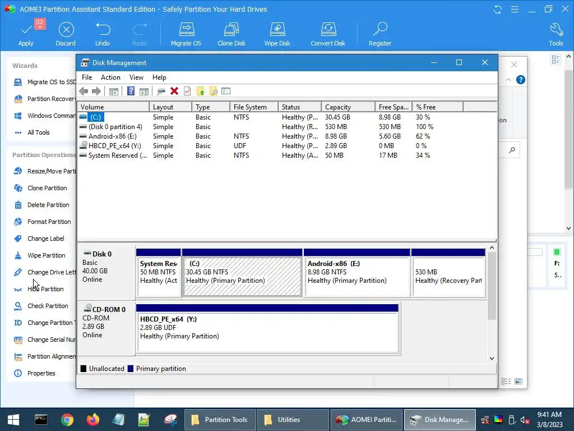
Task: Open the Help menu
Action: click(x=159, y=77)
